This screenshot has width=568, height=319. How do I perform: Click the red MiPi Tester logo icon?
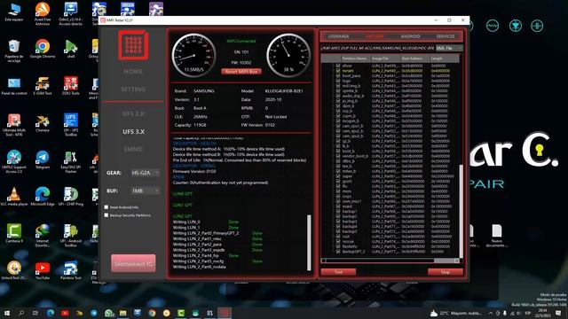point(133,45)
